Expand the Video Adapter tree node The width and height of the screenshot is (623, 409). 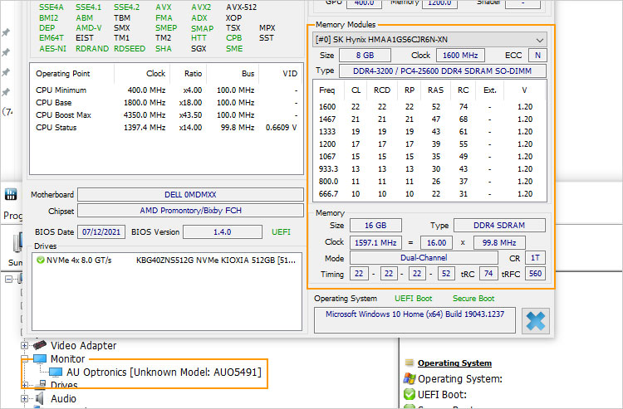click(25, 345)
